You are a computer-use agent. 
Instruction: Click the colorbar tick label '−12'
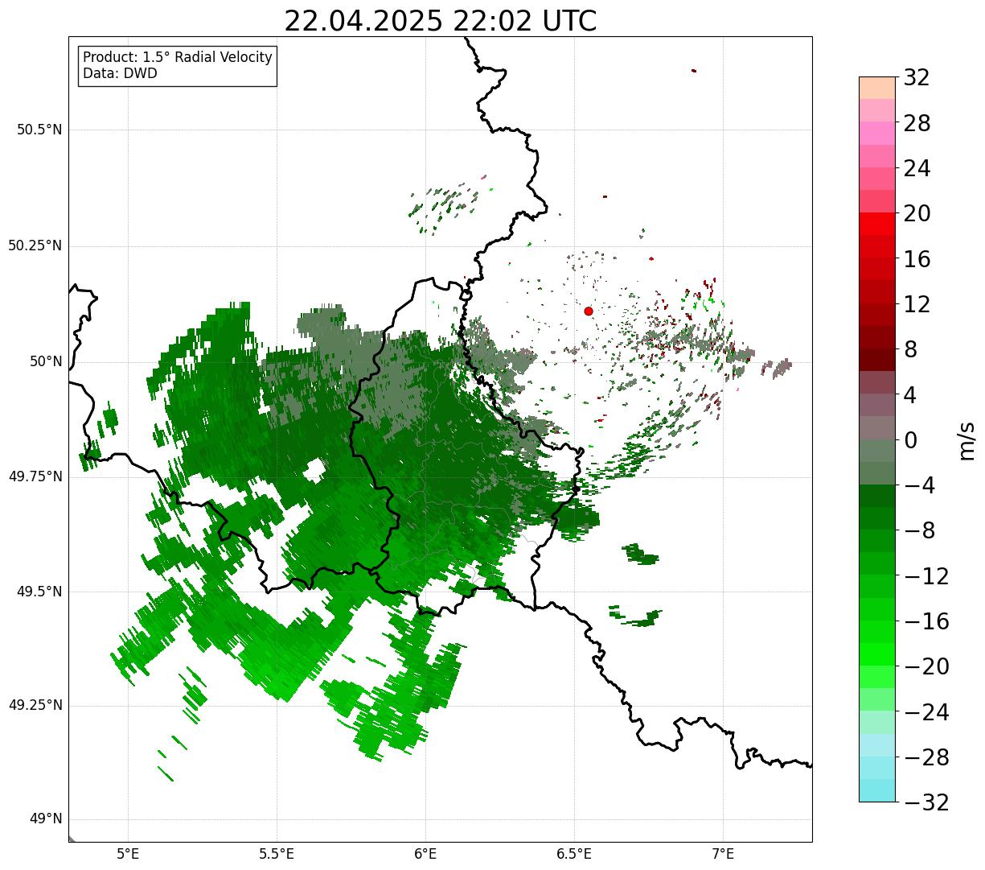926,576
